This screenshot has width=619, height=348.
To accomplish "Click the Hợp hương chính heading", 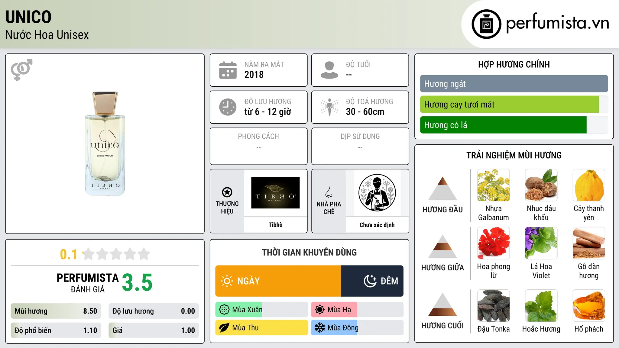I will click(x=514, y=64).
